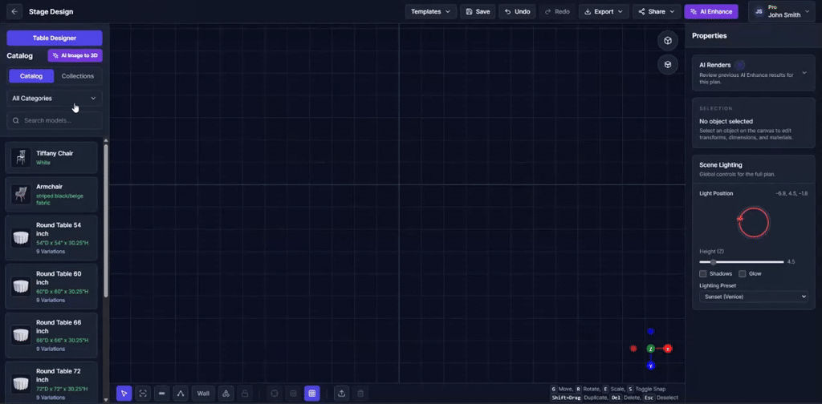The image size is (822, 404).
Task: Enable the Shadows checkbox
Action: click(x=703, y=273)
